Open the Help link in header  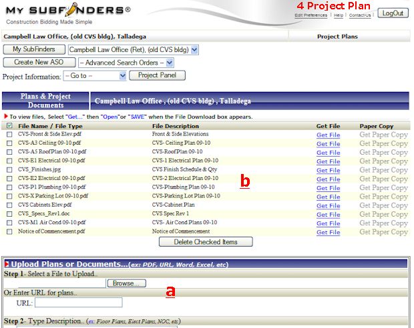click(x=339, y=15)
